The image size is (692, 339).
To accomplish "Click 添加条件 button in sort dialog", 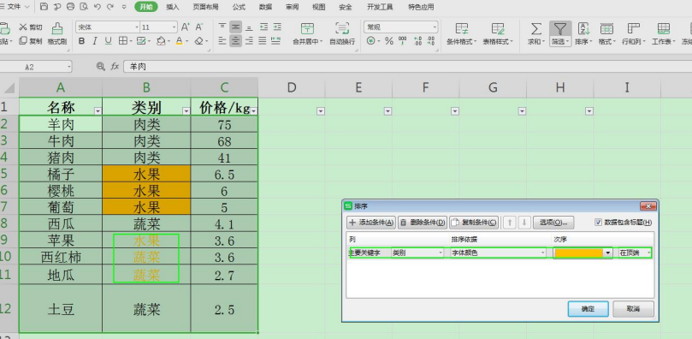I will click(371, 223).
